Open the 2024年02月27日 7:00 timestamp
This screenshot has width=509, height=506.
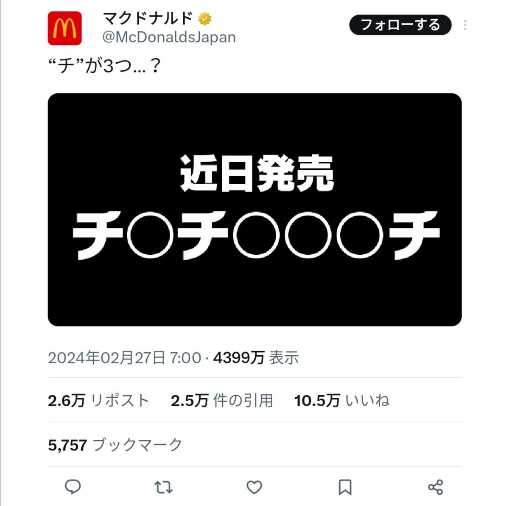click(x=124, y=358)
